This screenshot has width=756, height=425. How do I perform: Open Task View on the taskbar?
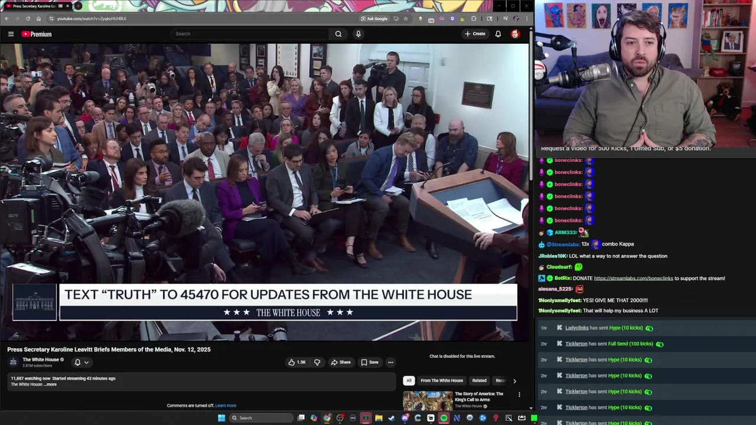[x=301, y=418]
